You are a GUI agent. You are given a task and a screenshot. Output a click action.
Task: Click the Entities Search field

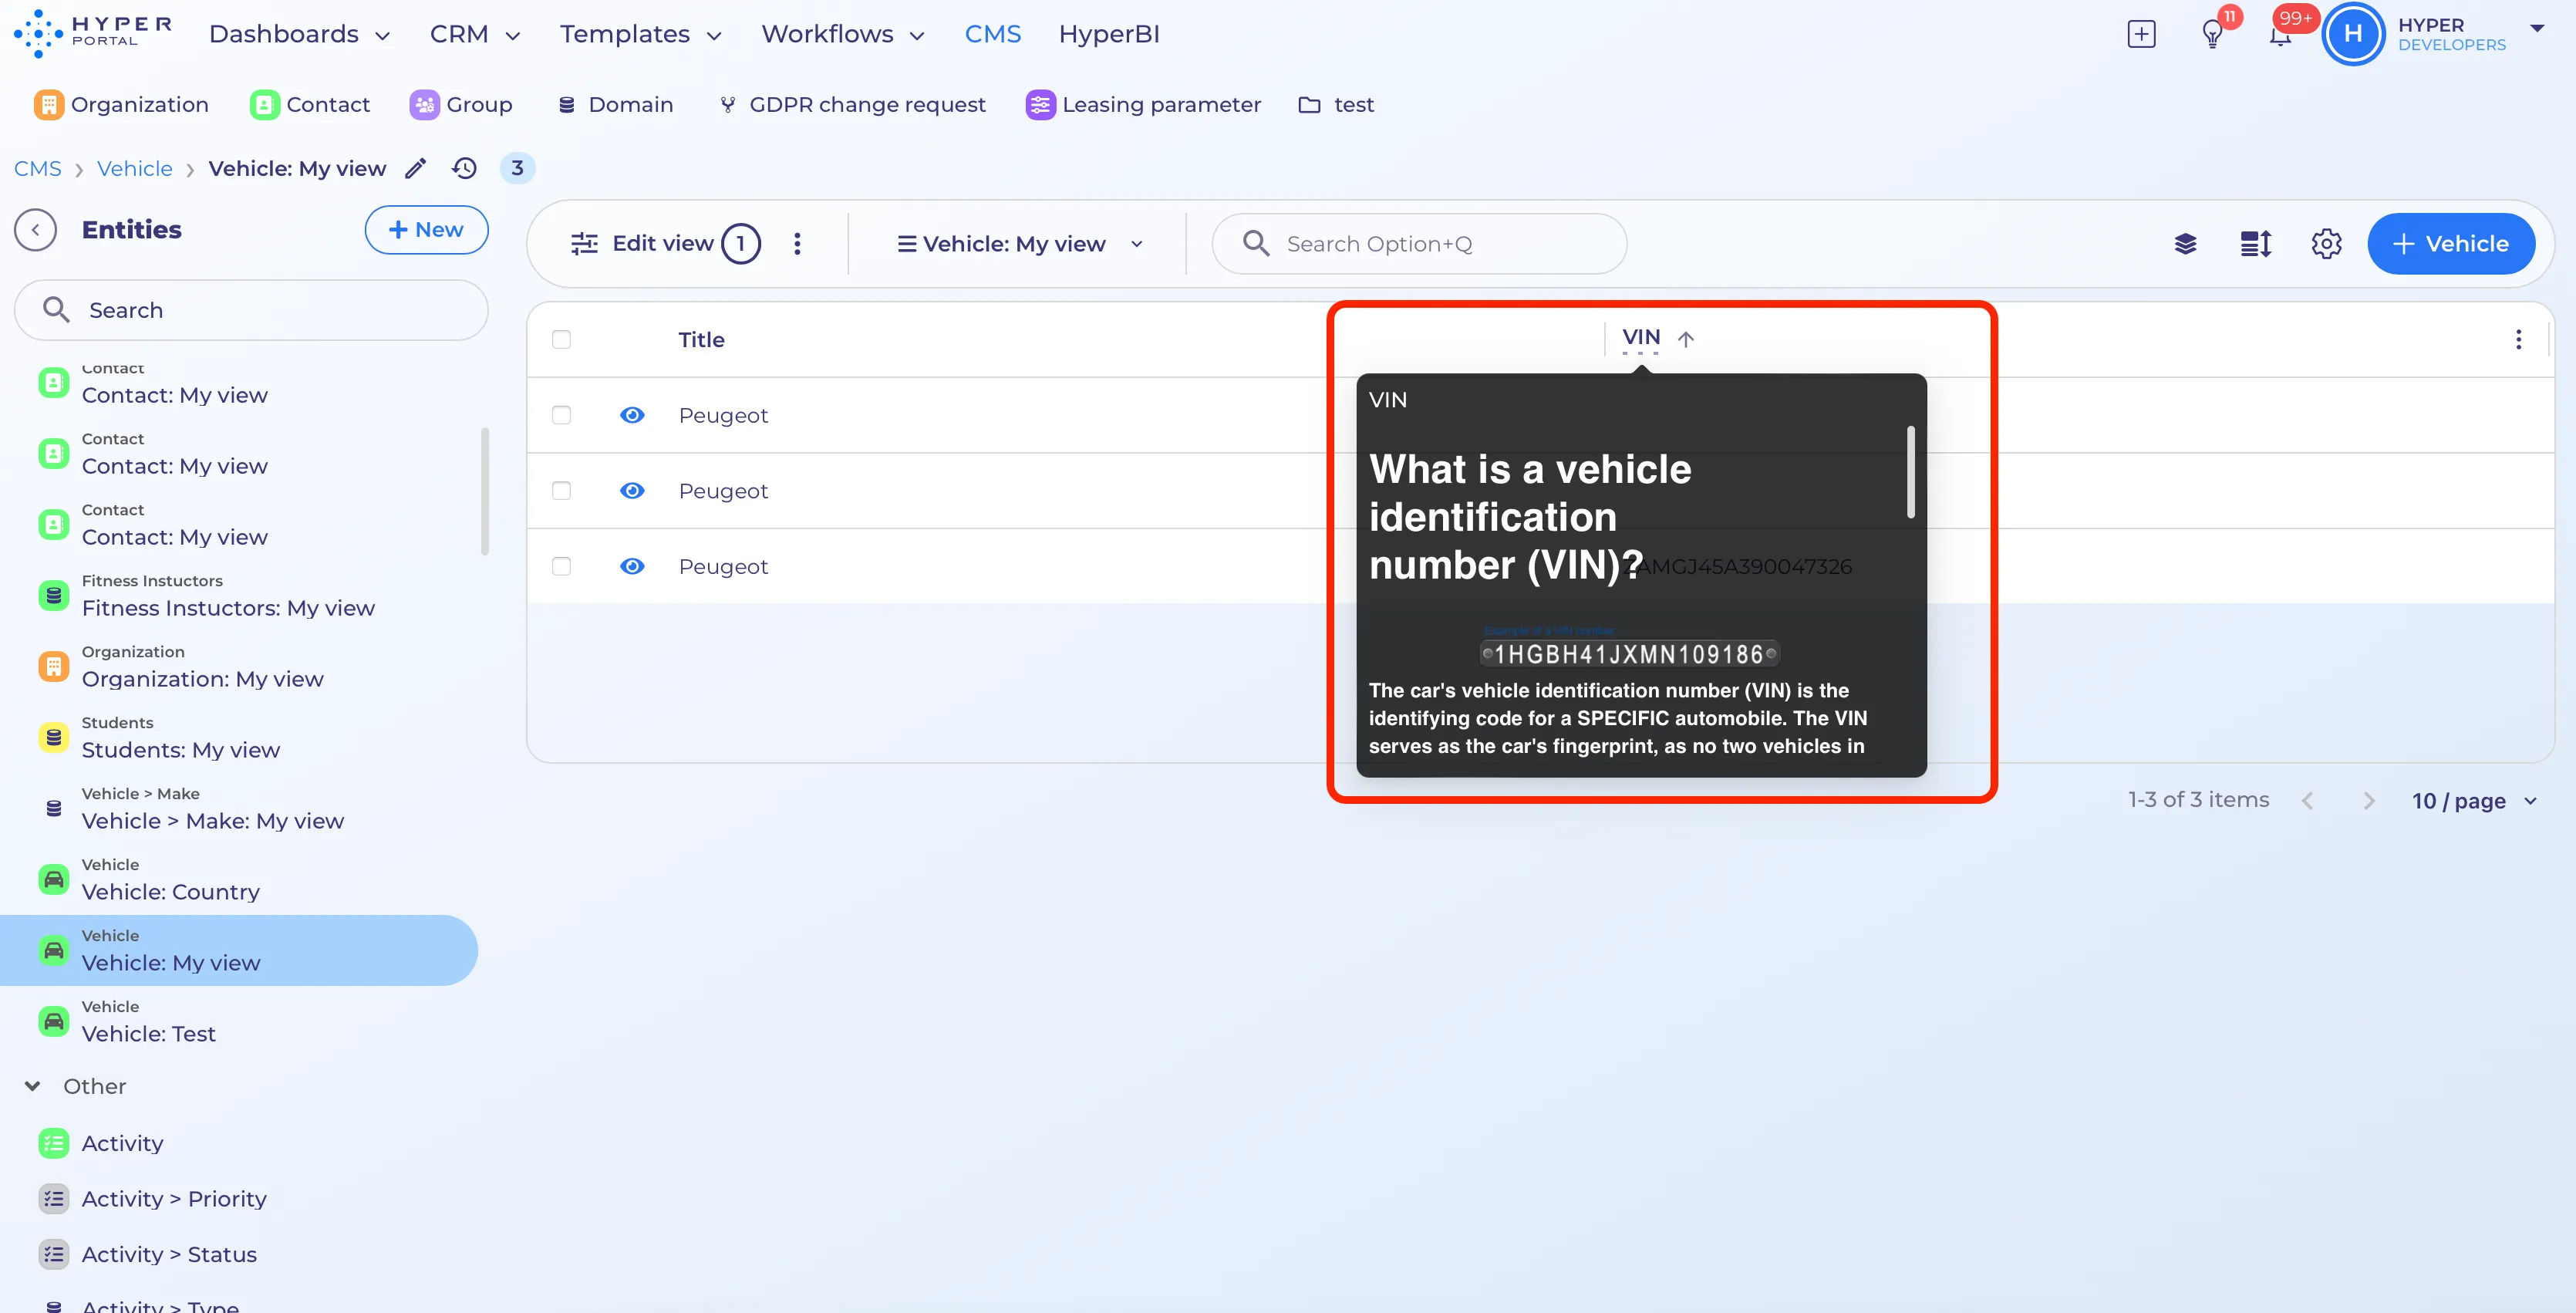[251, 310]
